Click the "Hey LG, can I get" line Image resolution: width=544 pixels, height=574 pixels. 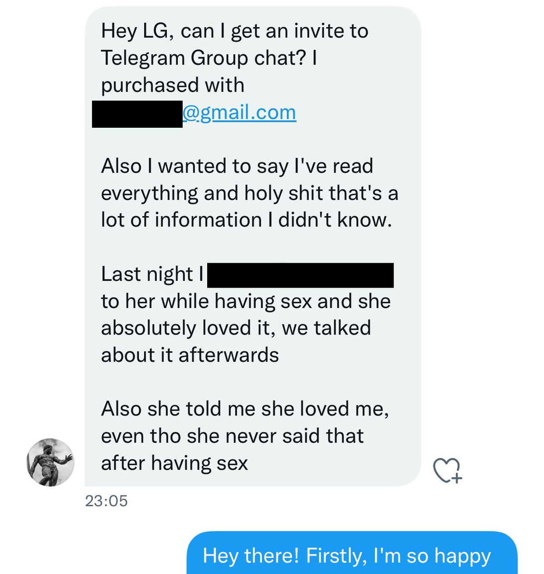point(234,31)
